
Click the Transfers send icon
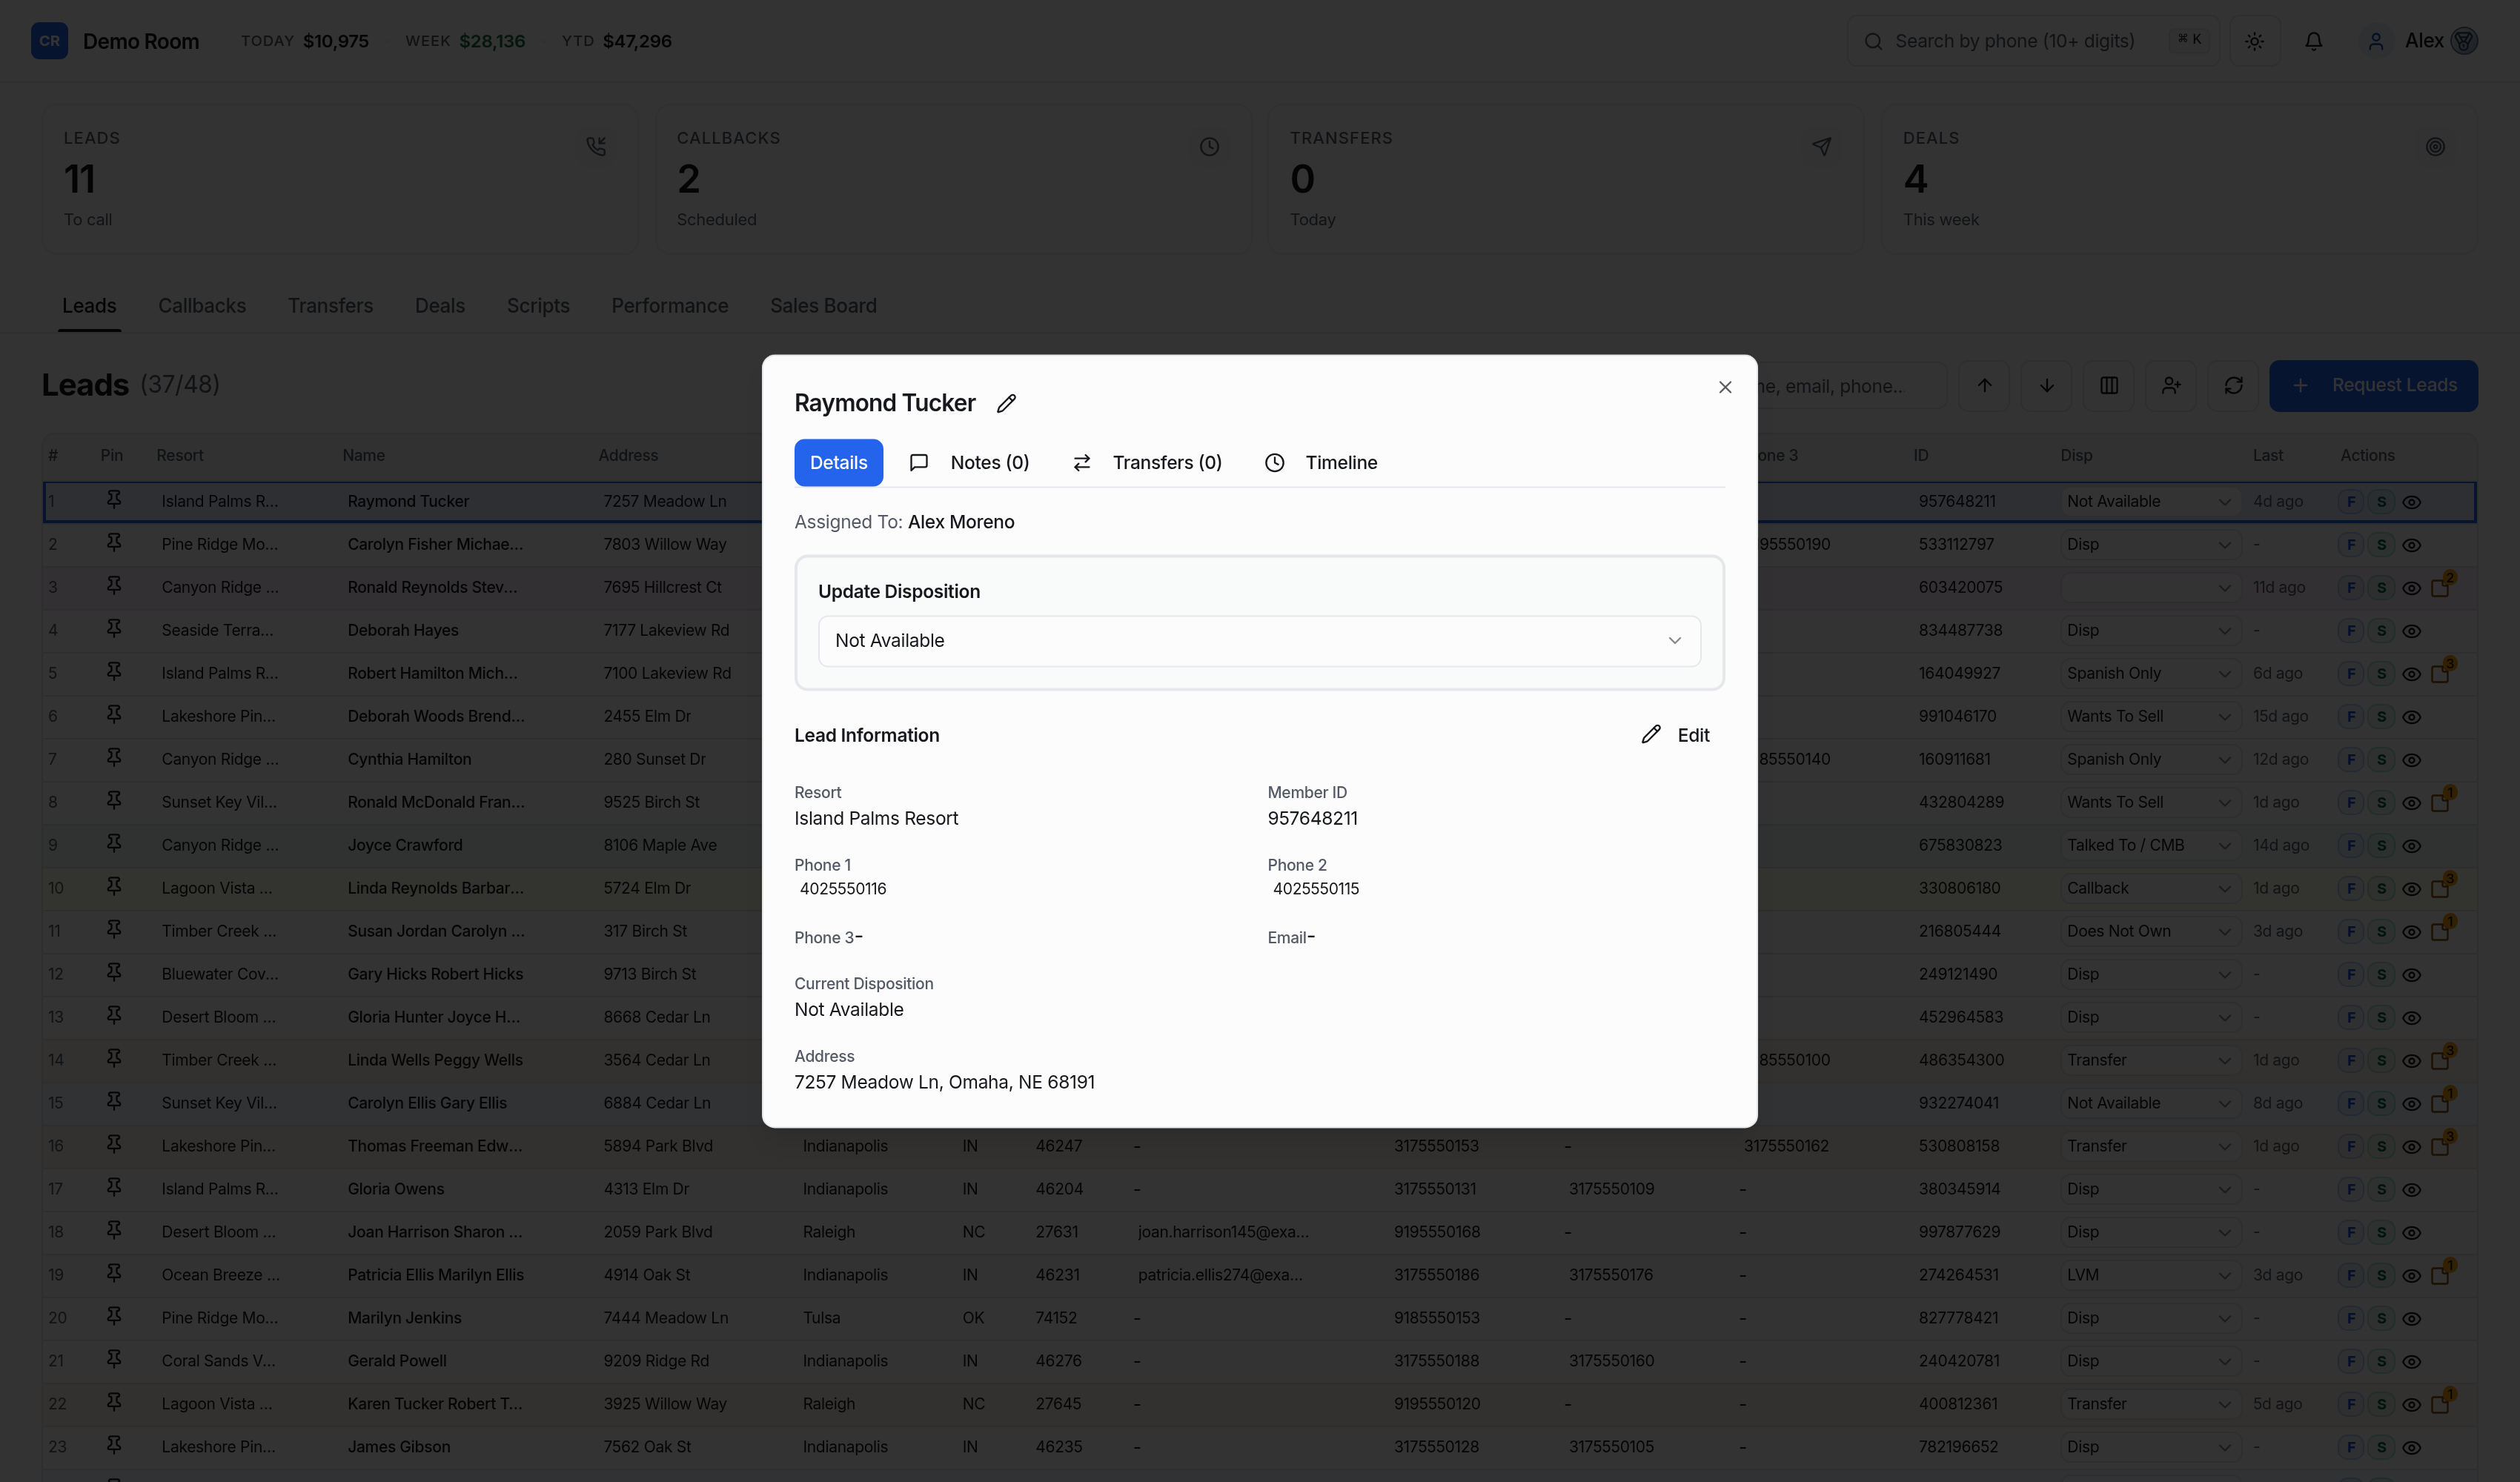[x=1822, y=147]
